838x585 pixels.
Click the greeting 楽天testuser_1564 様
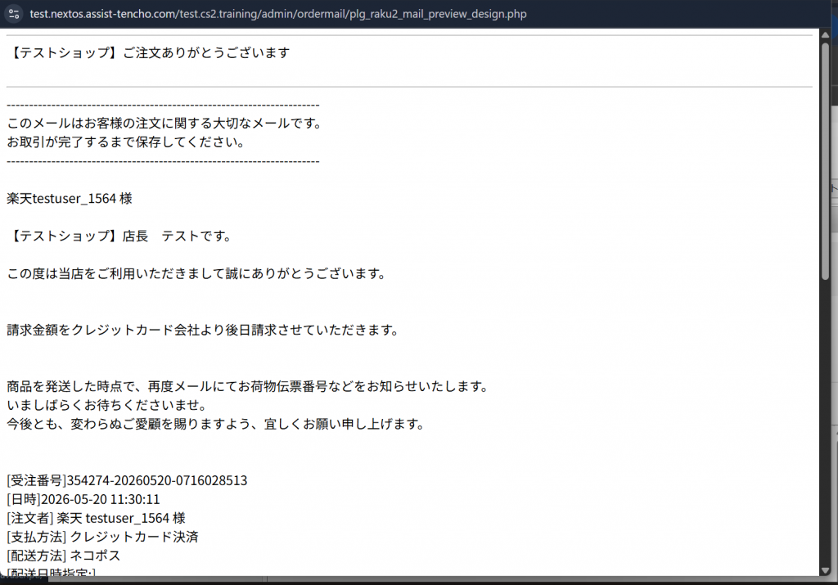click(70, 199)
